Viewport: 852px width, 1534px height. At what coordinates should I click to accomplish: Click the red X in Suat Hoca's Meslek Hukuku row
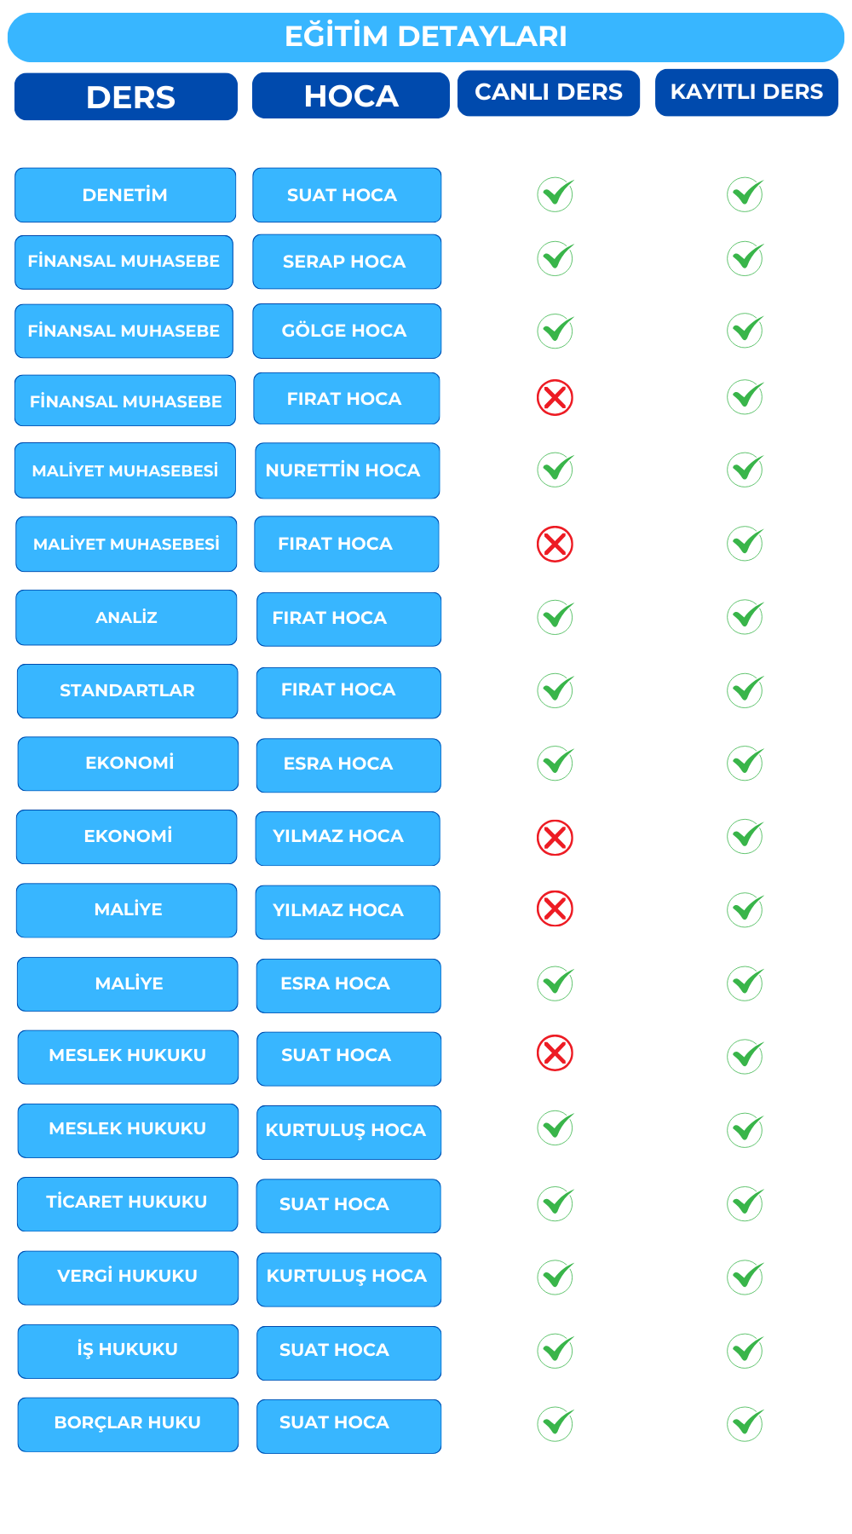pyautogui.click(x=555, y=1053)
